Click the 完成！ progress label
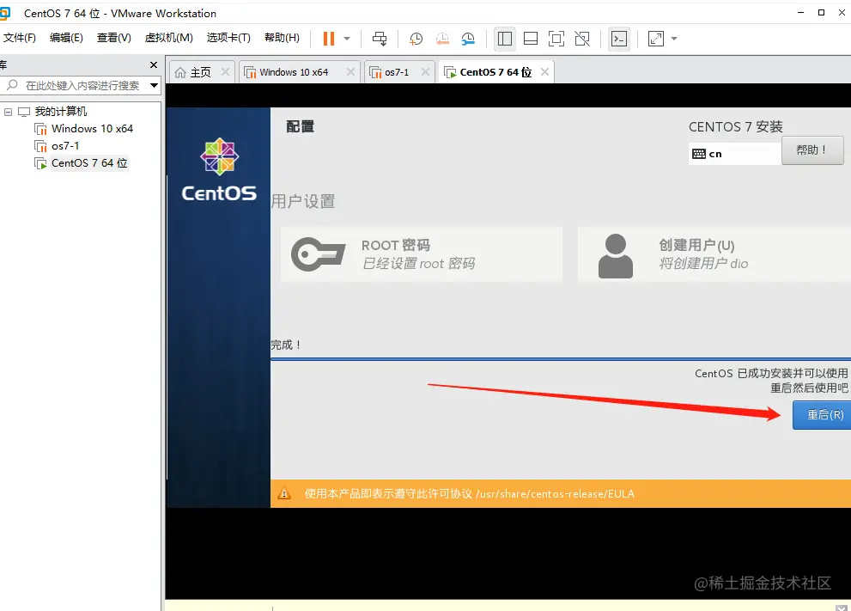851x611 pixels. (x=285, y=345)
